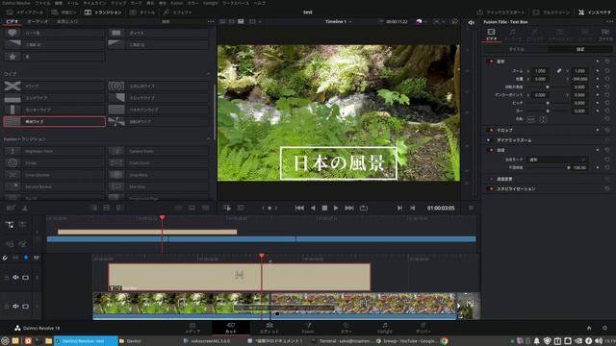
Task: Adjust the opacity slider handle
Action: 568,167
